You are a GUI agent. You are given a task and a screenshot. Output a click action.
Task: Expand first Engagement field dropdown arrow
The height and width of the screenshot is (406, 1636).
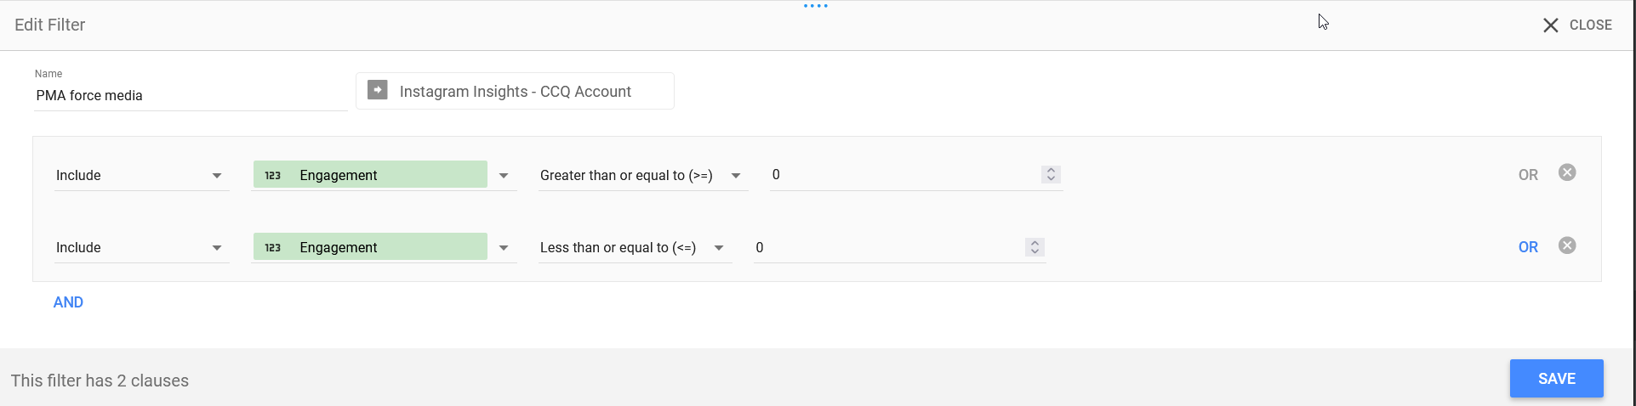click(x=504, y=176)
